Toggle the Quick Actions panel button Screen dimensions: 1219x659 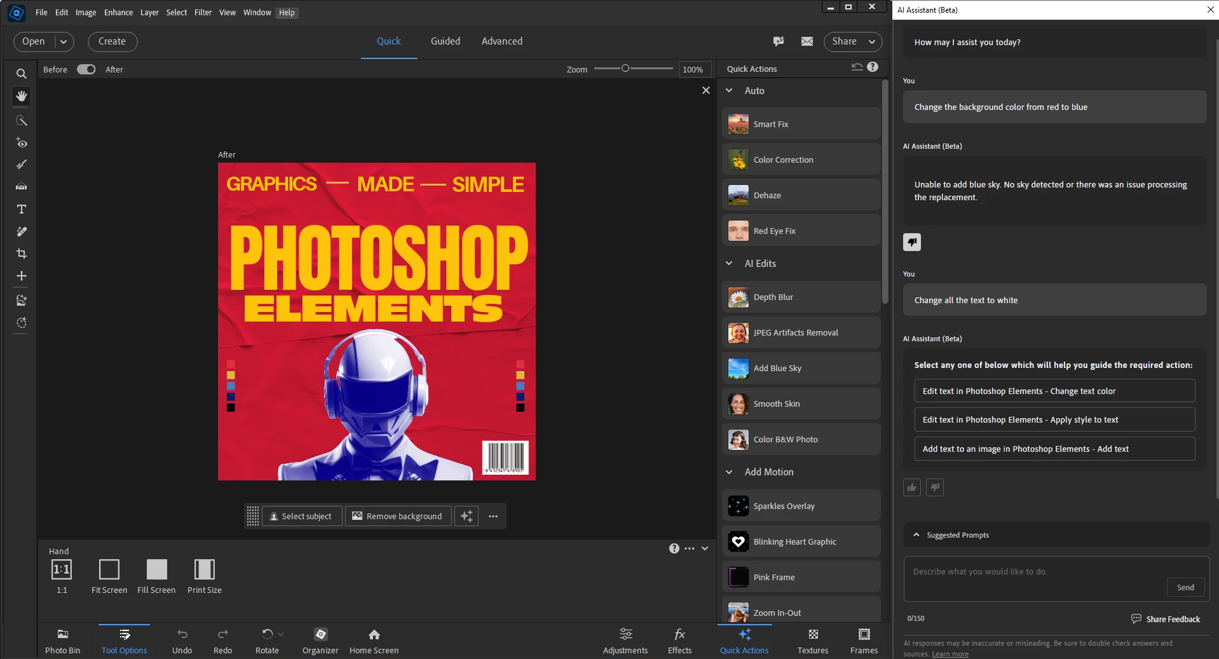pyautogui.click(x=744, y=641)
